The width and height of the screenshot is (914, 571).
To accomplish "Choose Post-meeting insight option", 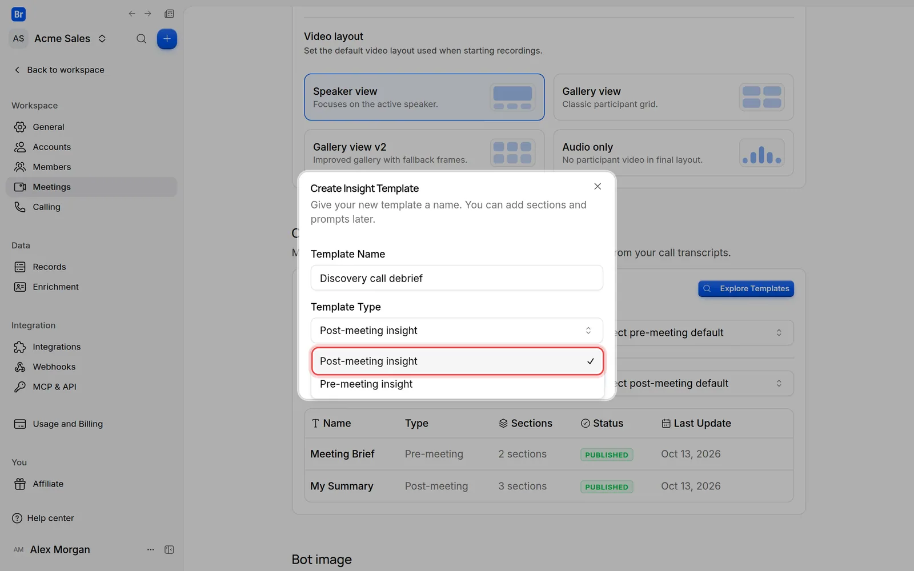I will coord(458,361).
